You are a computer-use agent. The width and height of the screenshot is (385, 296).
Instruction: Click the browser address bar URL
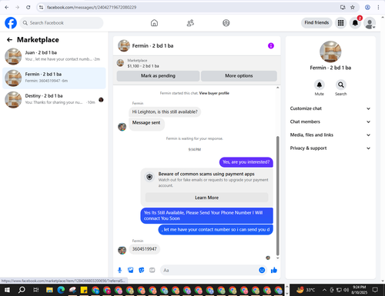pos(92,8)
